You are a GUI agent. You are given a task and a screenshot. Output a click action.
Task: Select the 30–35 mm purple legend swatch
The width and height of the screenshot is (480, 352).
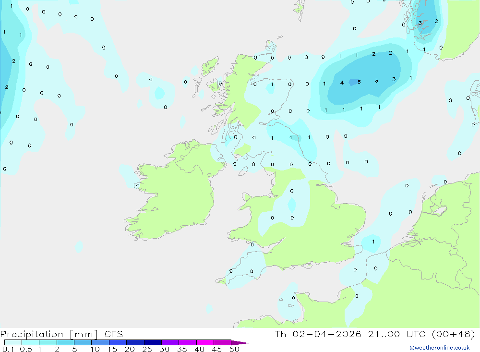170,342
